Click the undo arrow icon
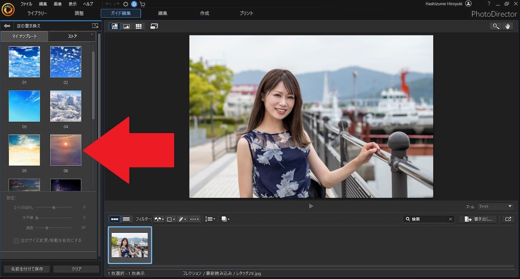520x279 pixels. click(x=108, y=4)
